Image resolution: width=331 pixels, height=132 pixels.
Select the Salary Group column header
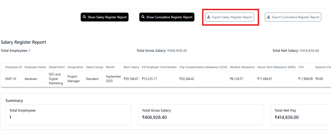coord(94,67)
